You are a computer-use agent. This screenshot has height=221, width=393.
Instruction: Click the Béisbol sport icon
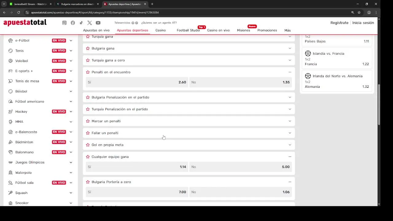[10, 91]
